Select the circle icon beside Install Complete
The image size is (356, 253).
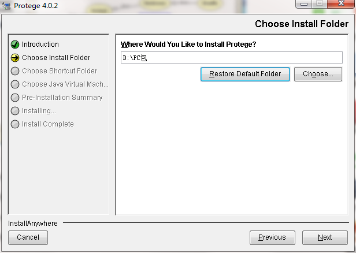15,124
